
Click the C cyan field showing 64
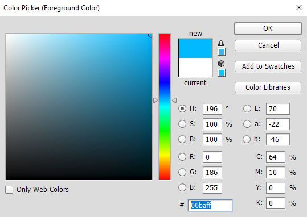pyautogui.click(x=276, y=157)
